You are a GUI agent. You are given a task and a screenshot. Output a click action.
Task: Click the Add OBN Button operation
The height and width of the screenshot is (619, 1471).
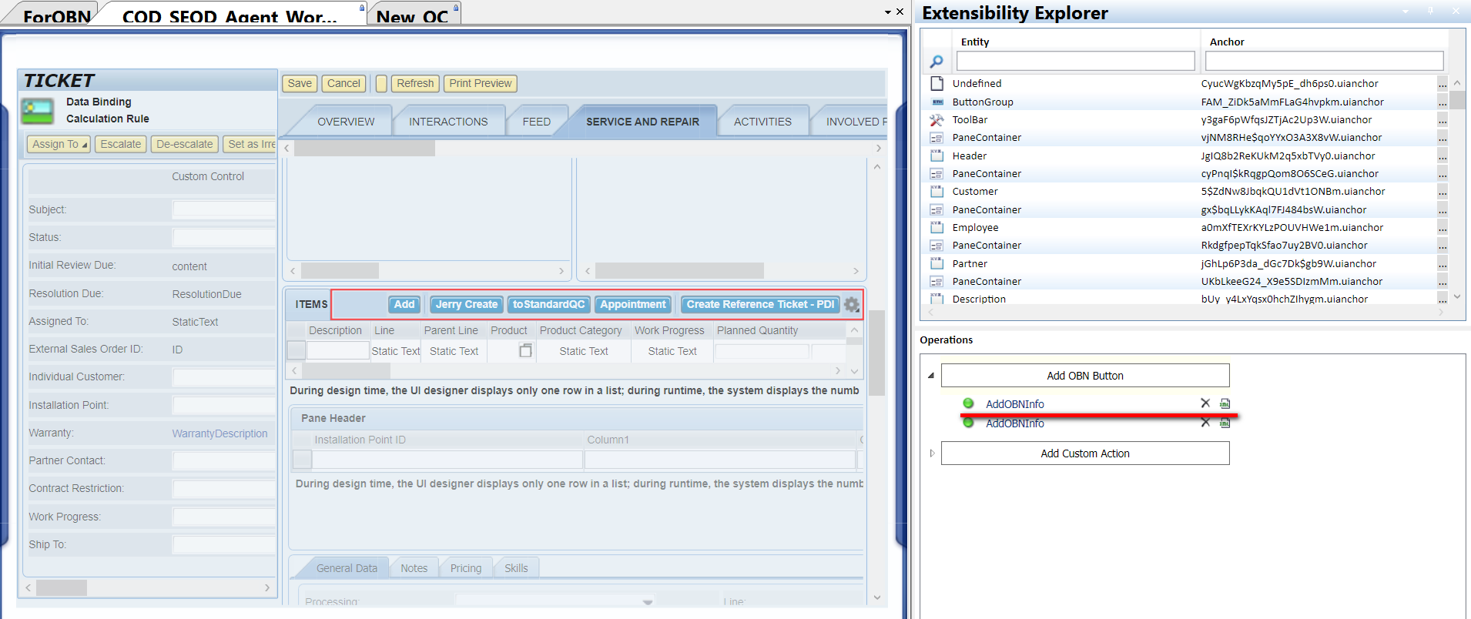click(1085, 376)
